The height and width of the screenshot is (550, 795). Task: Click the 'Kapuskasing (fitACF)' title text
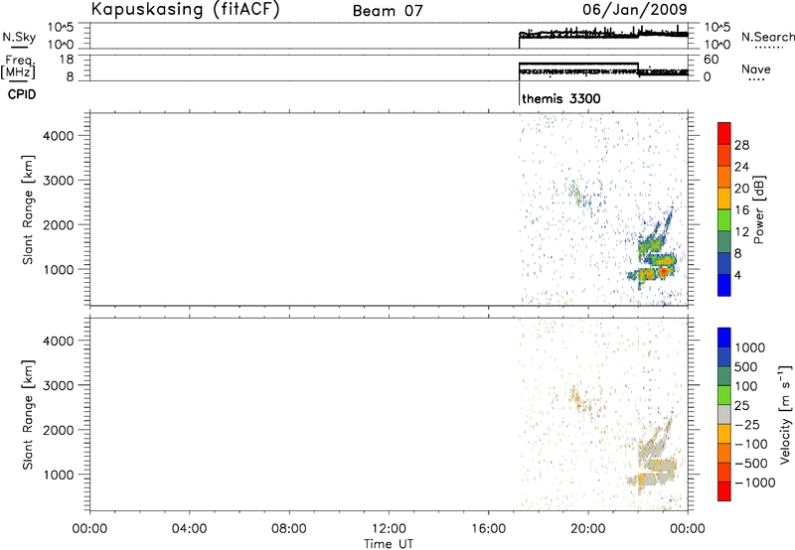(185, 9)
